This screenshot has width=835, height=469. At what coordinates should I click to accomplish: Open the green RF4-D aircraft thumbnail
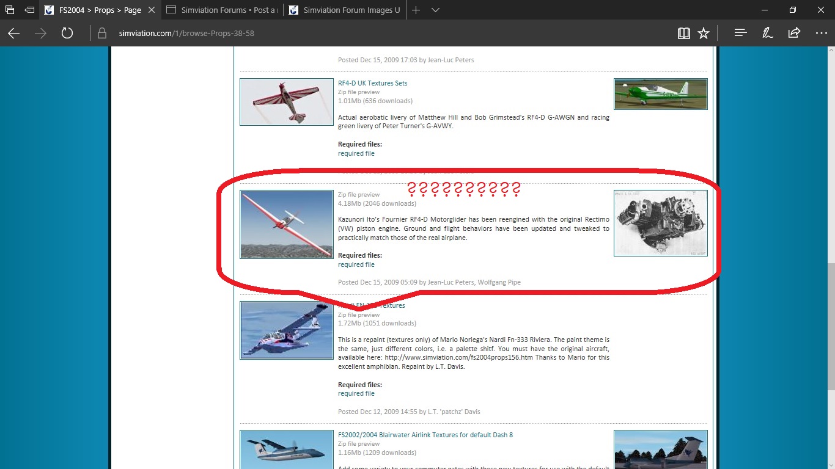661,94
